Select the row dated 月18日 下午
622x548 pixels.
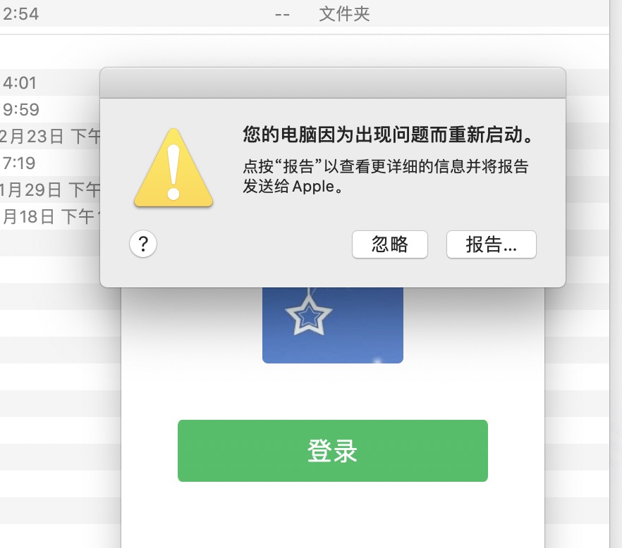coord(50,217)
